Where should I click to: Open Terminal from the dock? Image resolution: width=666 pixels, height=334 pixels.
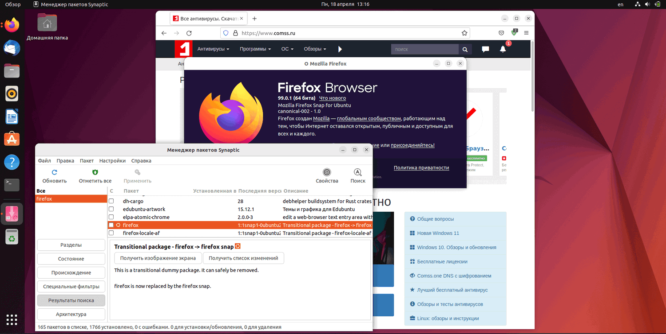[x=12, y=185]
